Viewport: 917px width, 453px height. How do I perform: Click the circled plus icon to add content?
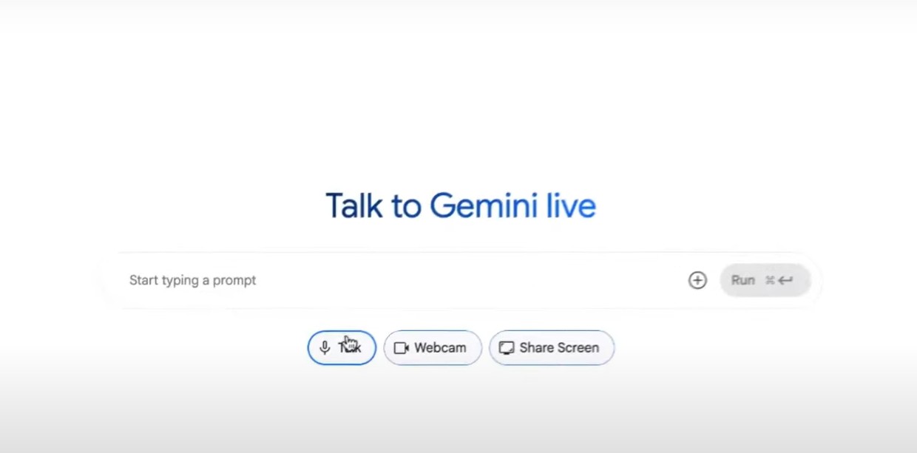(697, 280)
